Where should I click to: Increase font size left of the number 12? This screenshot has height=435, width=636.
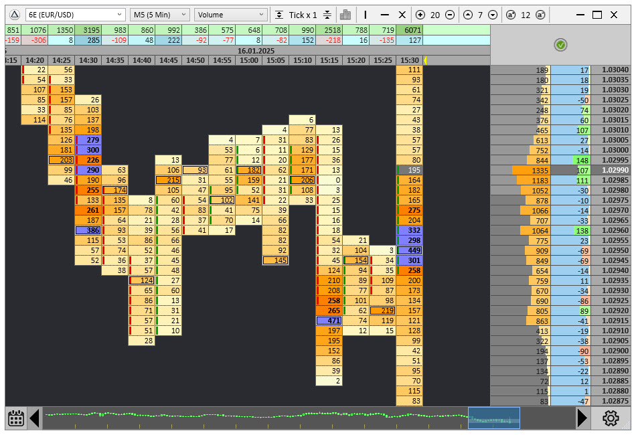(x=511, y=15)
